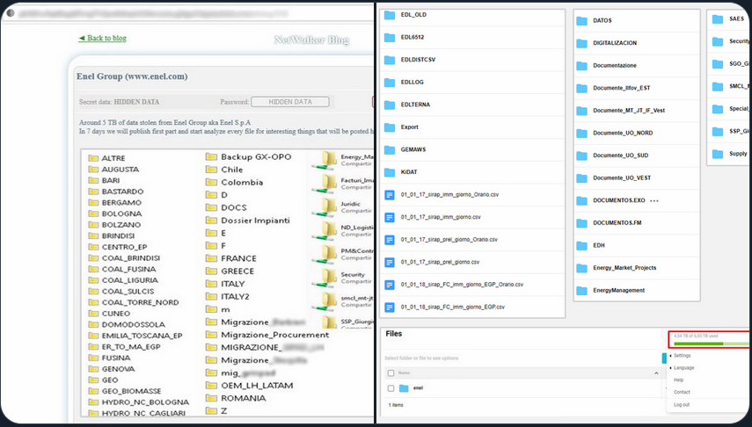Open the GEMAWS folder icon
752x427 pixels.
pyautogui.click(x=390, y=149)
